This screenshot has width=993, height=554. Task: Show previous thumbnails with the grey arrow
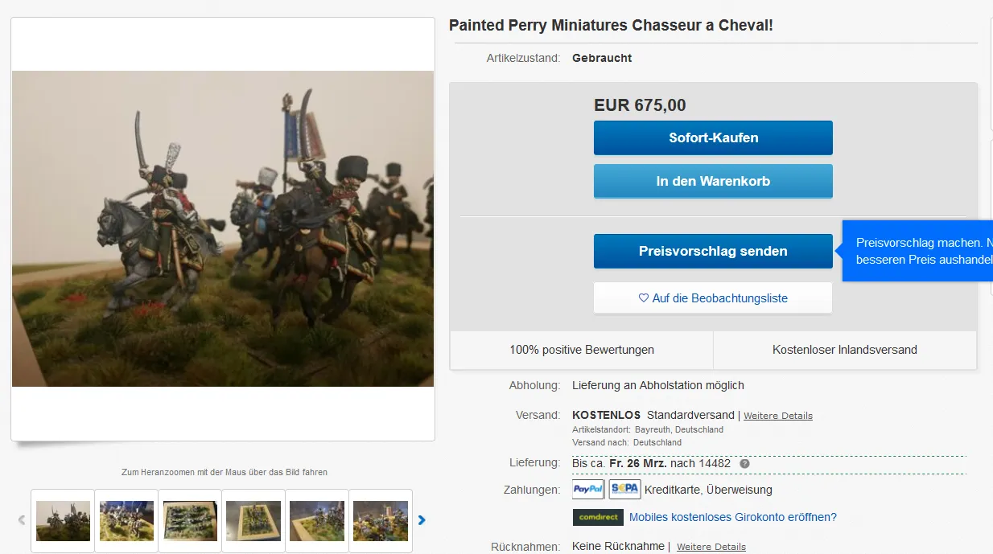coord(22,520)
